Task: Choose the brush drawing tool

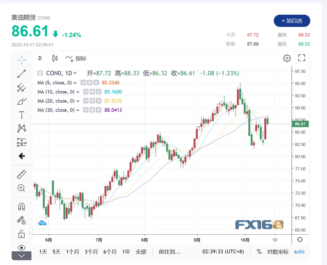Action: coord(22,101)
